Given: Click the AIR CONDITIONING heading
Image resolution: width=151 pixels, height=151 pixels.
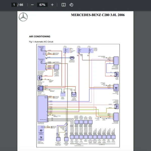Looking at the screenshot, I should tap(40, 36).
